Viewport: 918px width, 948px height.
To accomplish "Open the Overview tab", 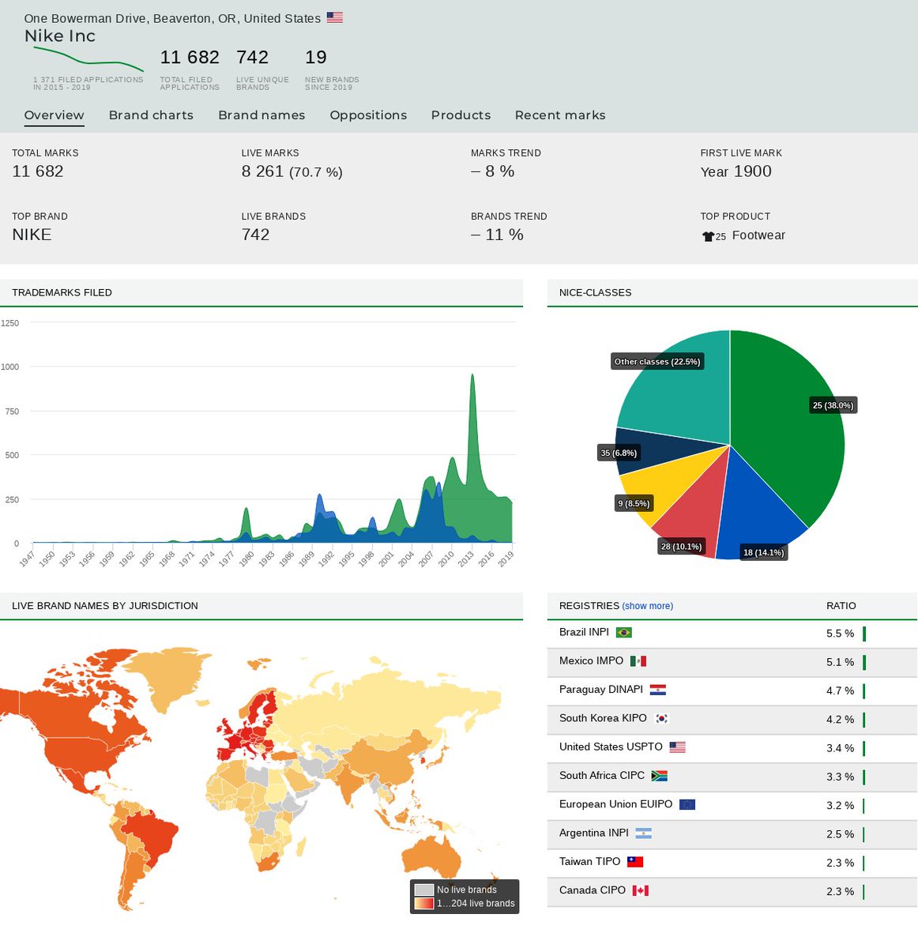I will pyautogui.click(x=54, y=115).
